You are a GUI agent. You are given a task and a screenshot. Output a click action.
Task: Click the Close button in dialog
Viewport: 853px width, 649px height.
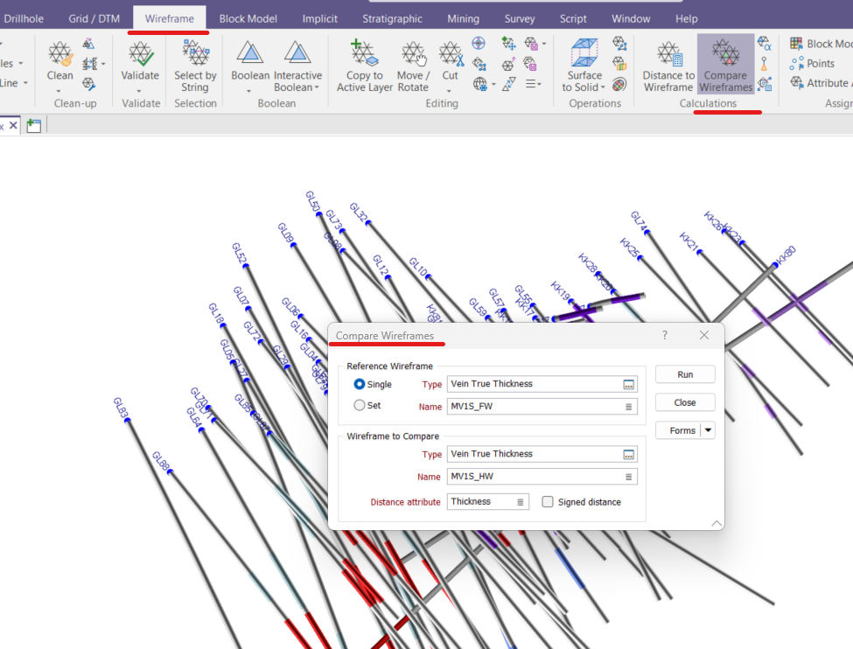click(684, 402)
